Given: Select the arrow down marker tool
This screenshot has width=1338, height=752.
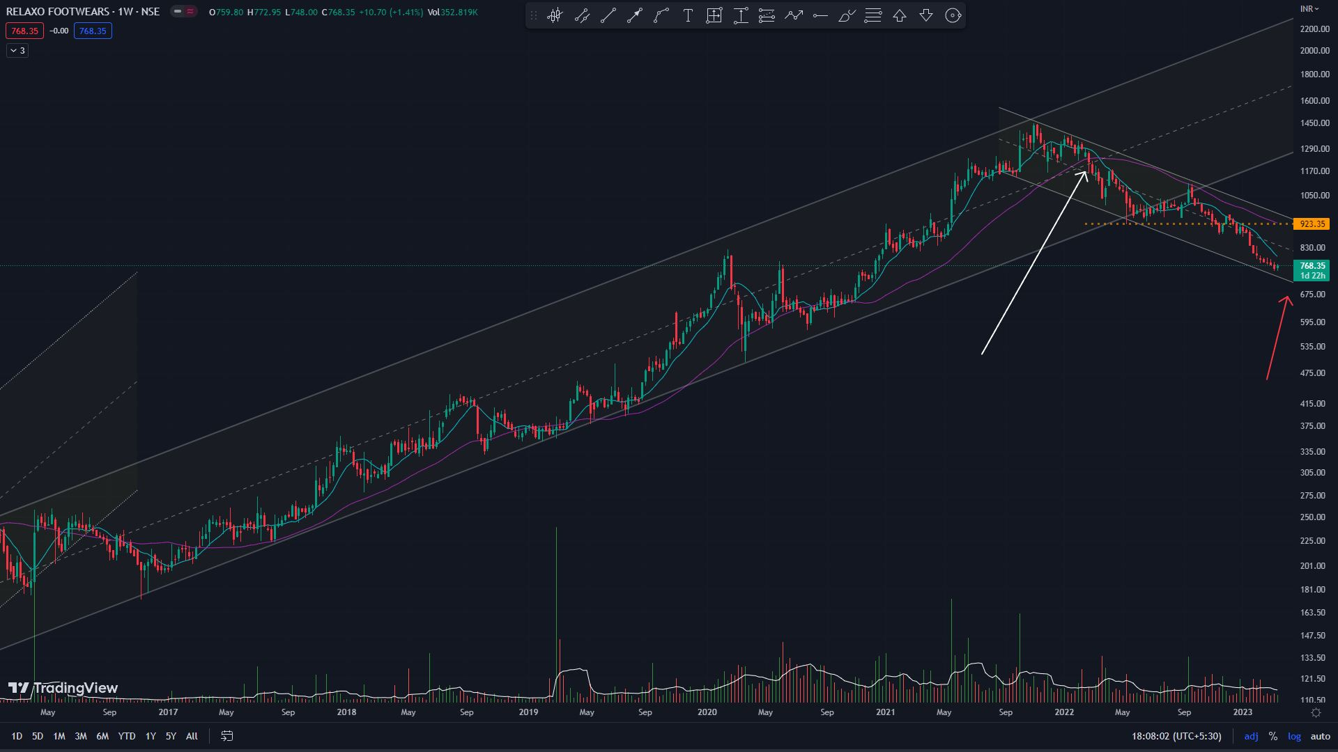Looking at the screenshot, I should pyautogui.click(x=926, y=15).
